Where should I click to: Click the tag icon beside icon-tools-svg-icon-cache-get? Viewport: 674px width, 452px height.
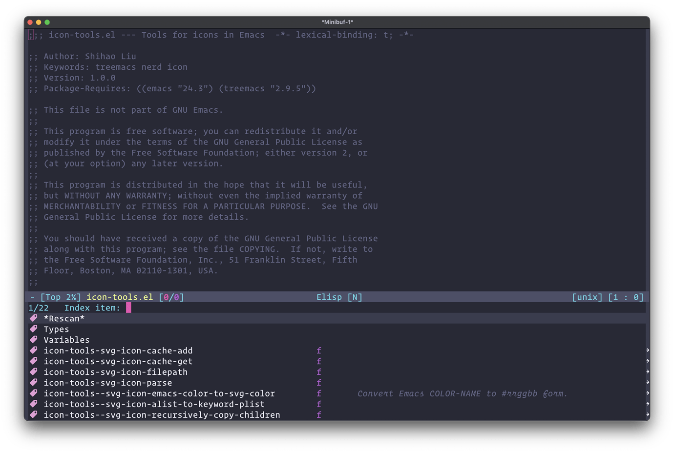pyautogui.click(x=33, y=361)
